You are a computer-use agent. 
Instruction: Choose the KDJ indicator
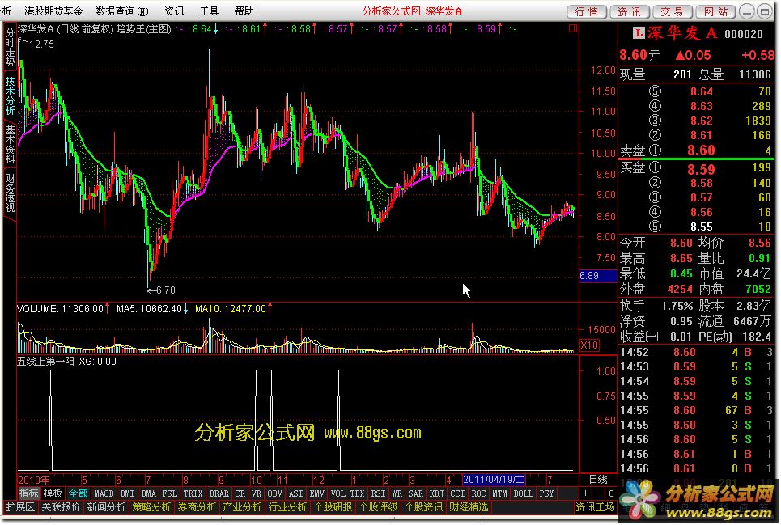click(x=436, y=493)
